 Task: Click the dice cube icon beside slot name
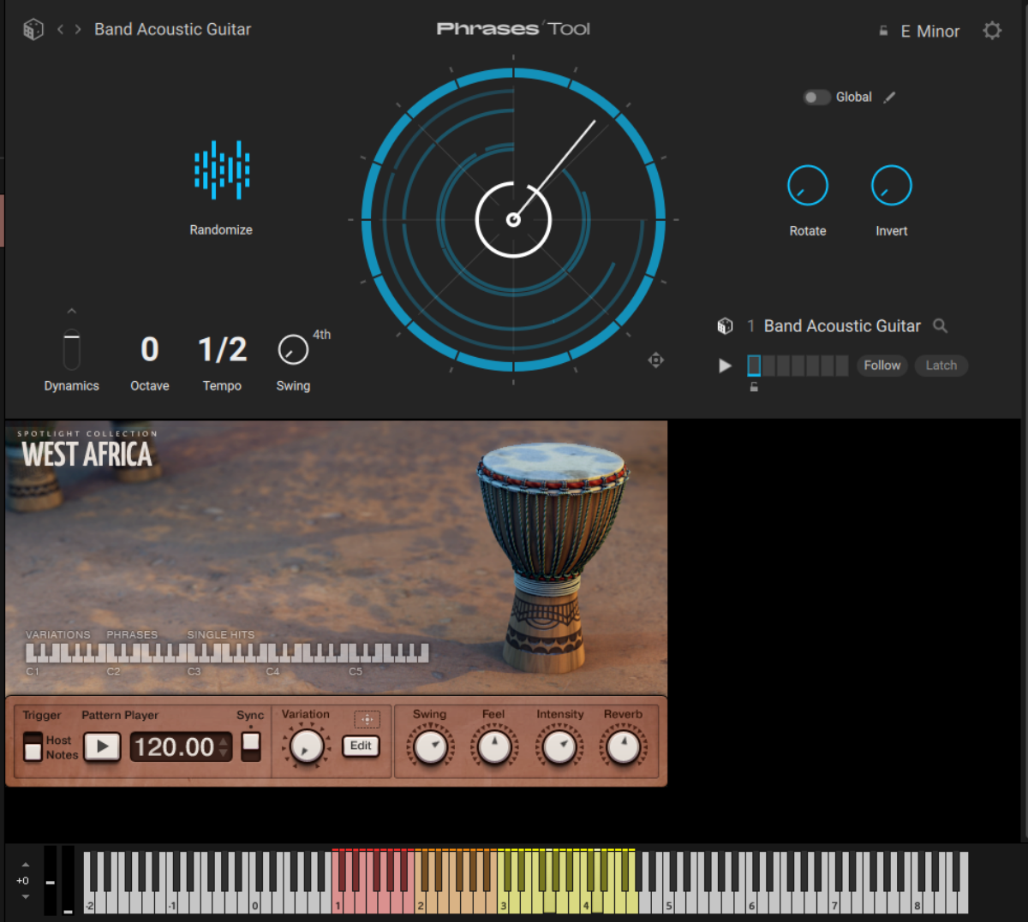(x=725, y=326)
